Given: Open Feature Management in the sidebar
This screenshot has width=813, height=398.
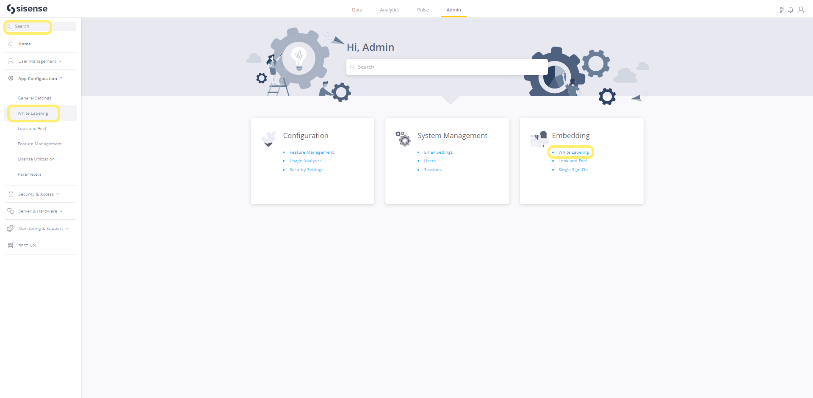Looking at the screenshot, I should (x=40, y=144).
